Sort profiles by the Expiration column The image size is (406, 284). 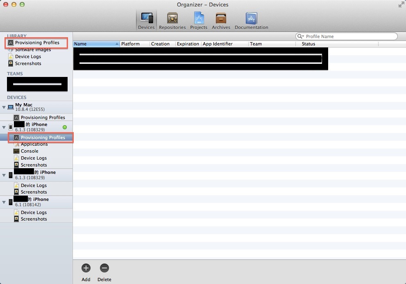(x=188, y=44)
